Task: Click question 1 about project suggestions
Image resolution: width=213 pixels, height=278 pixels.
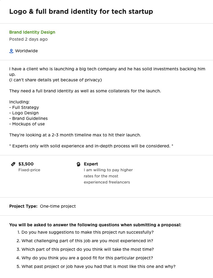Action: [86, 232]
